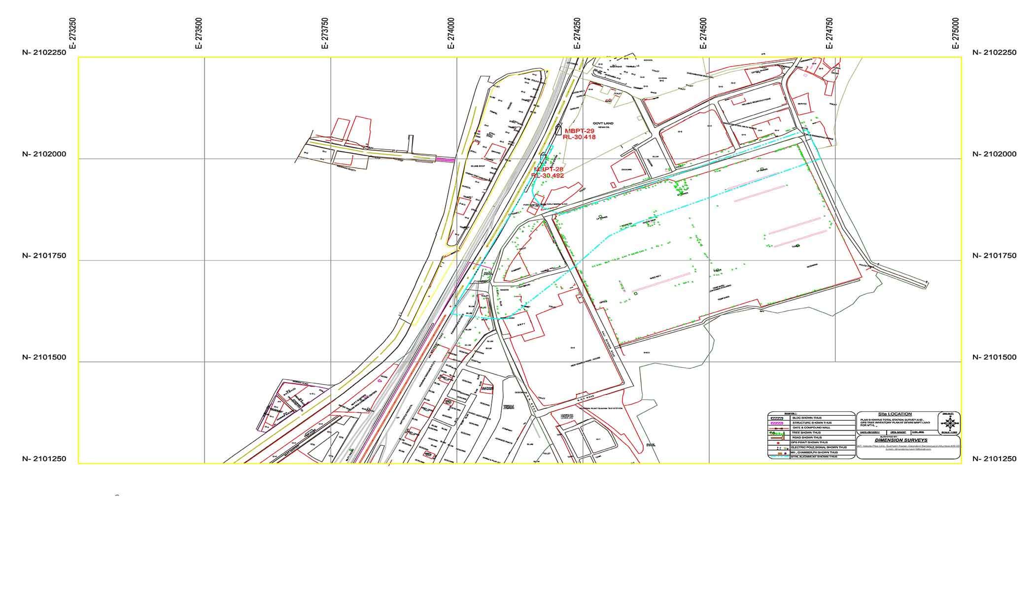Viewport: 1035px width, 591px height.
Task: Click the green tree legend symbol
Action: pos(777,433)
